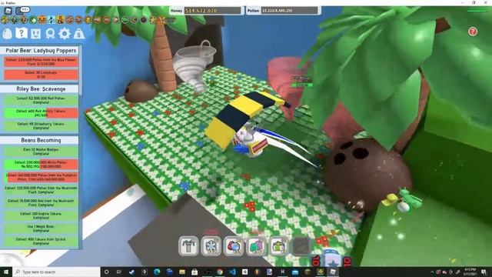Viewport: 492px width, 277px height.
Task: Click the blue star jelly token
Action: (x=332, y=259)
